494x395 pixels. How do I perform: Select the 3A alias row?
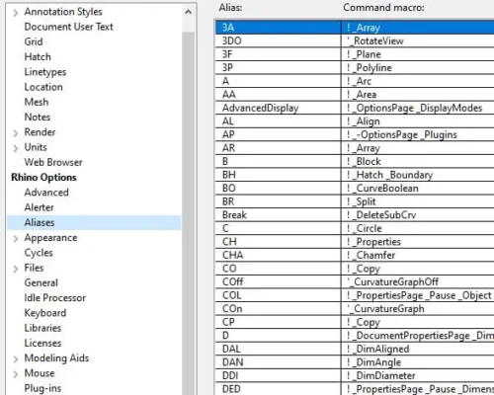(355, 28)
